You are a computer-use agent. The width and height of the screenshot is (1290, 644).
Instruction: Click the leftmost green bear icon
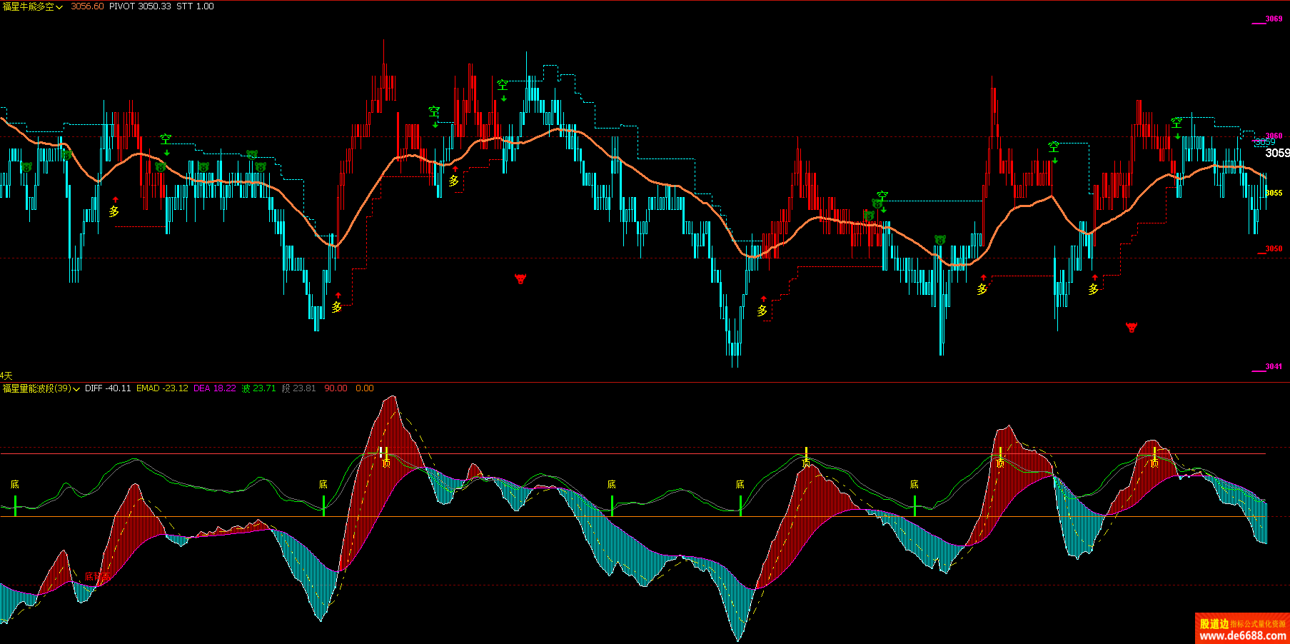point(26,167)
